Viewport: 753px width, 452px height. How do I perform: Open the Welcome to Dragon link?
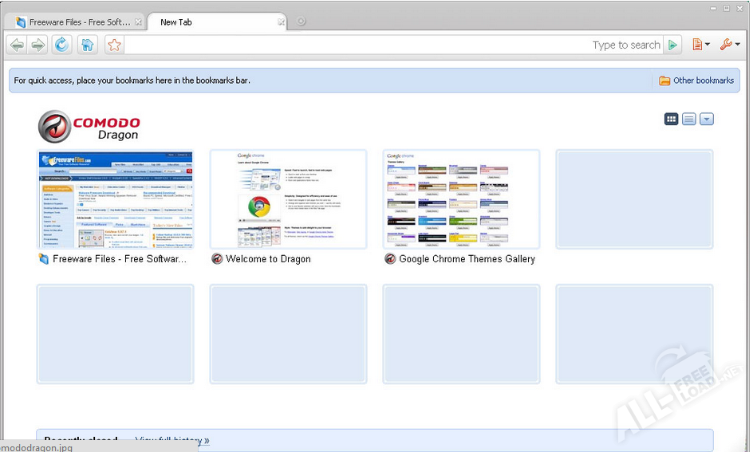[x=268, y=259]
